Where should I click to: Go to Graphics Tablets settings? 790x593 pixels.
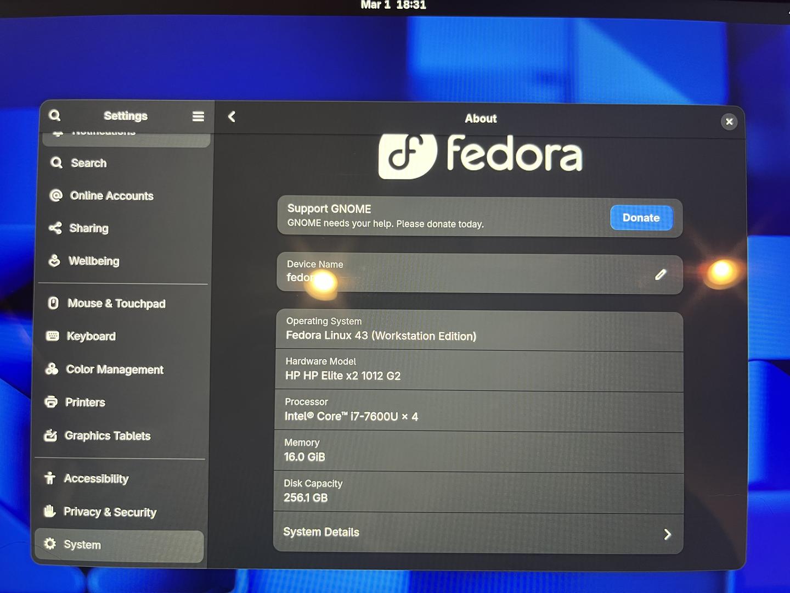coord(120,436)
